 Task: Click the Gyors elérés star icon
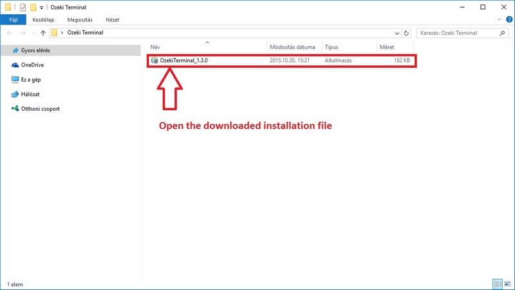click(15, 50)
